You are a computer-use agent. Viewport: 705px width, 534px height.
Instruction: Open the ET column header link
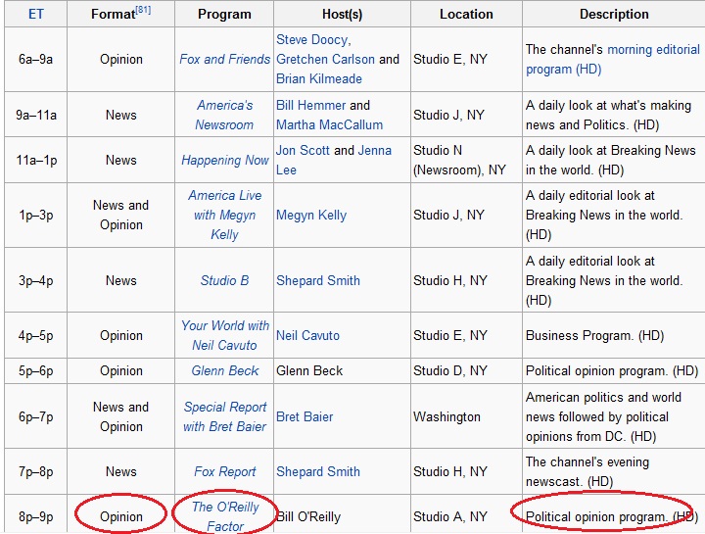[36, 14]
